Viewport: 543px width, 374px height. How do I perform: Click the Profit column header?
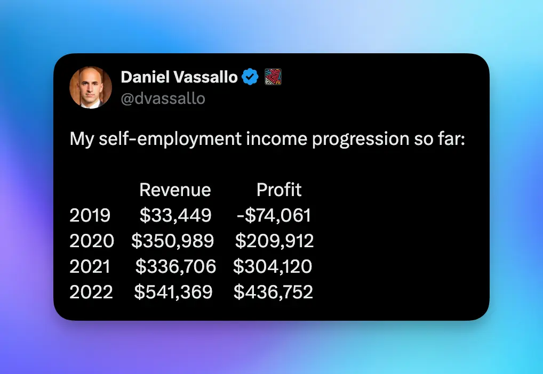(279, 190)
